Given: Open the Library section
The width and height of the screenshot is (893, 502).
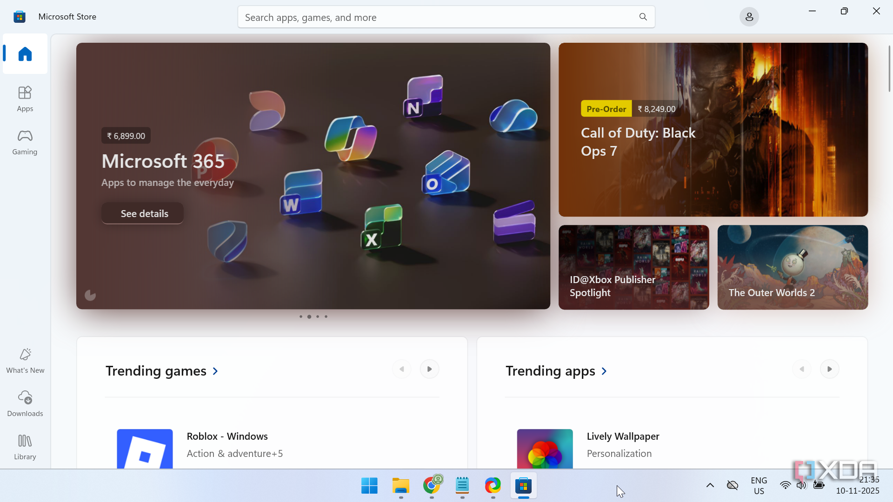Looking at the screenshot, I should [25, 447].
